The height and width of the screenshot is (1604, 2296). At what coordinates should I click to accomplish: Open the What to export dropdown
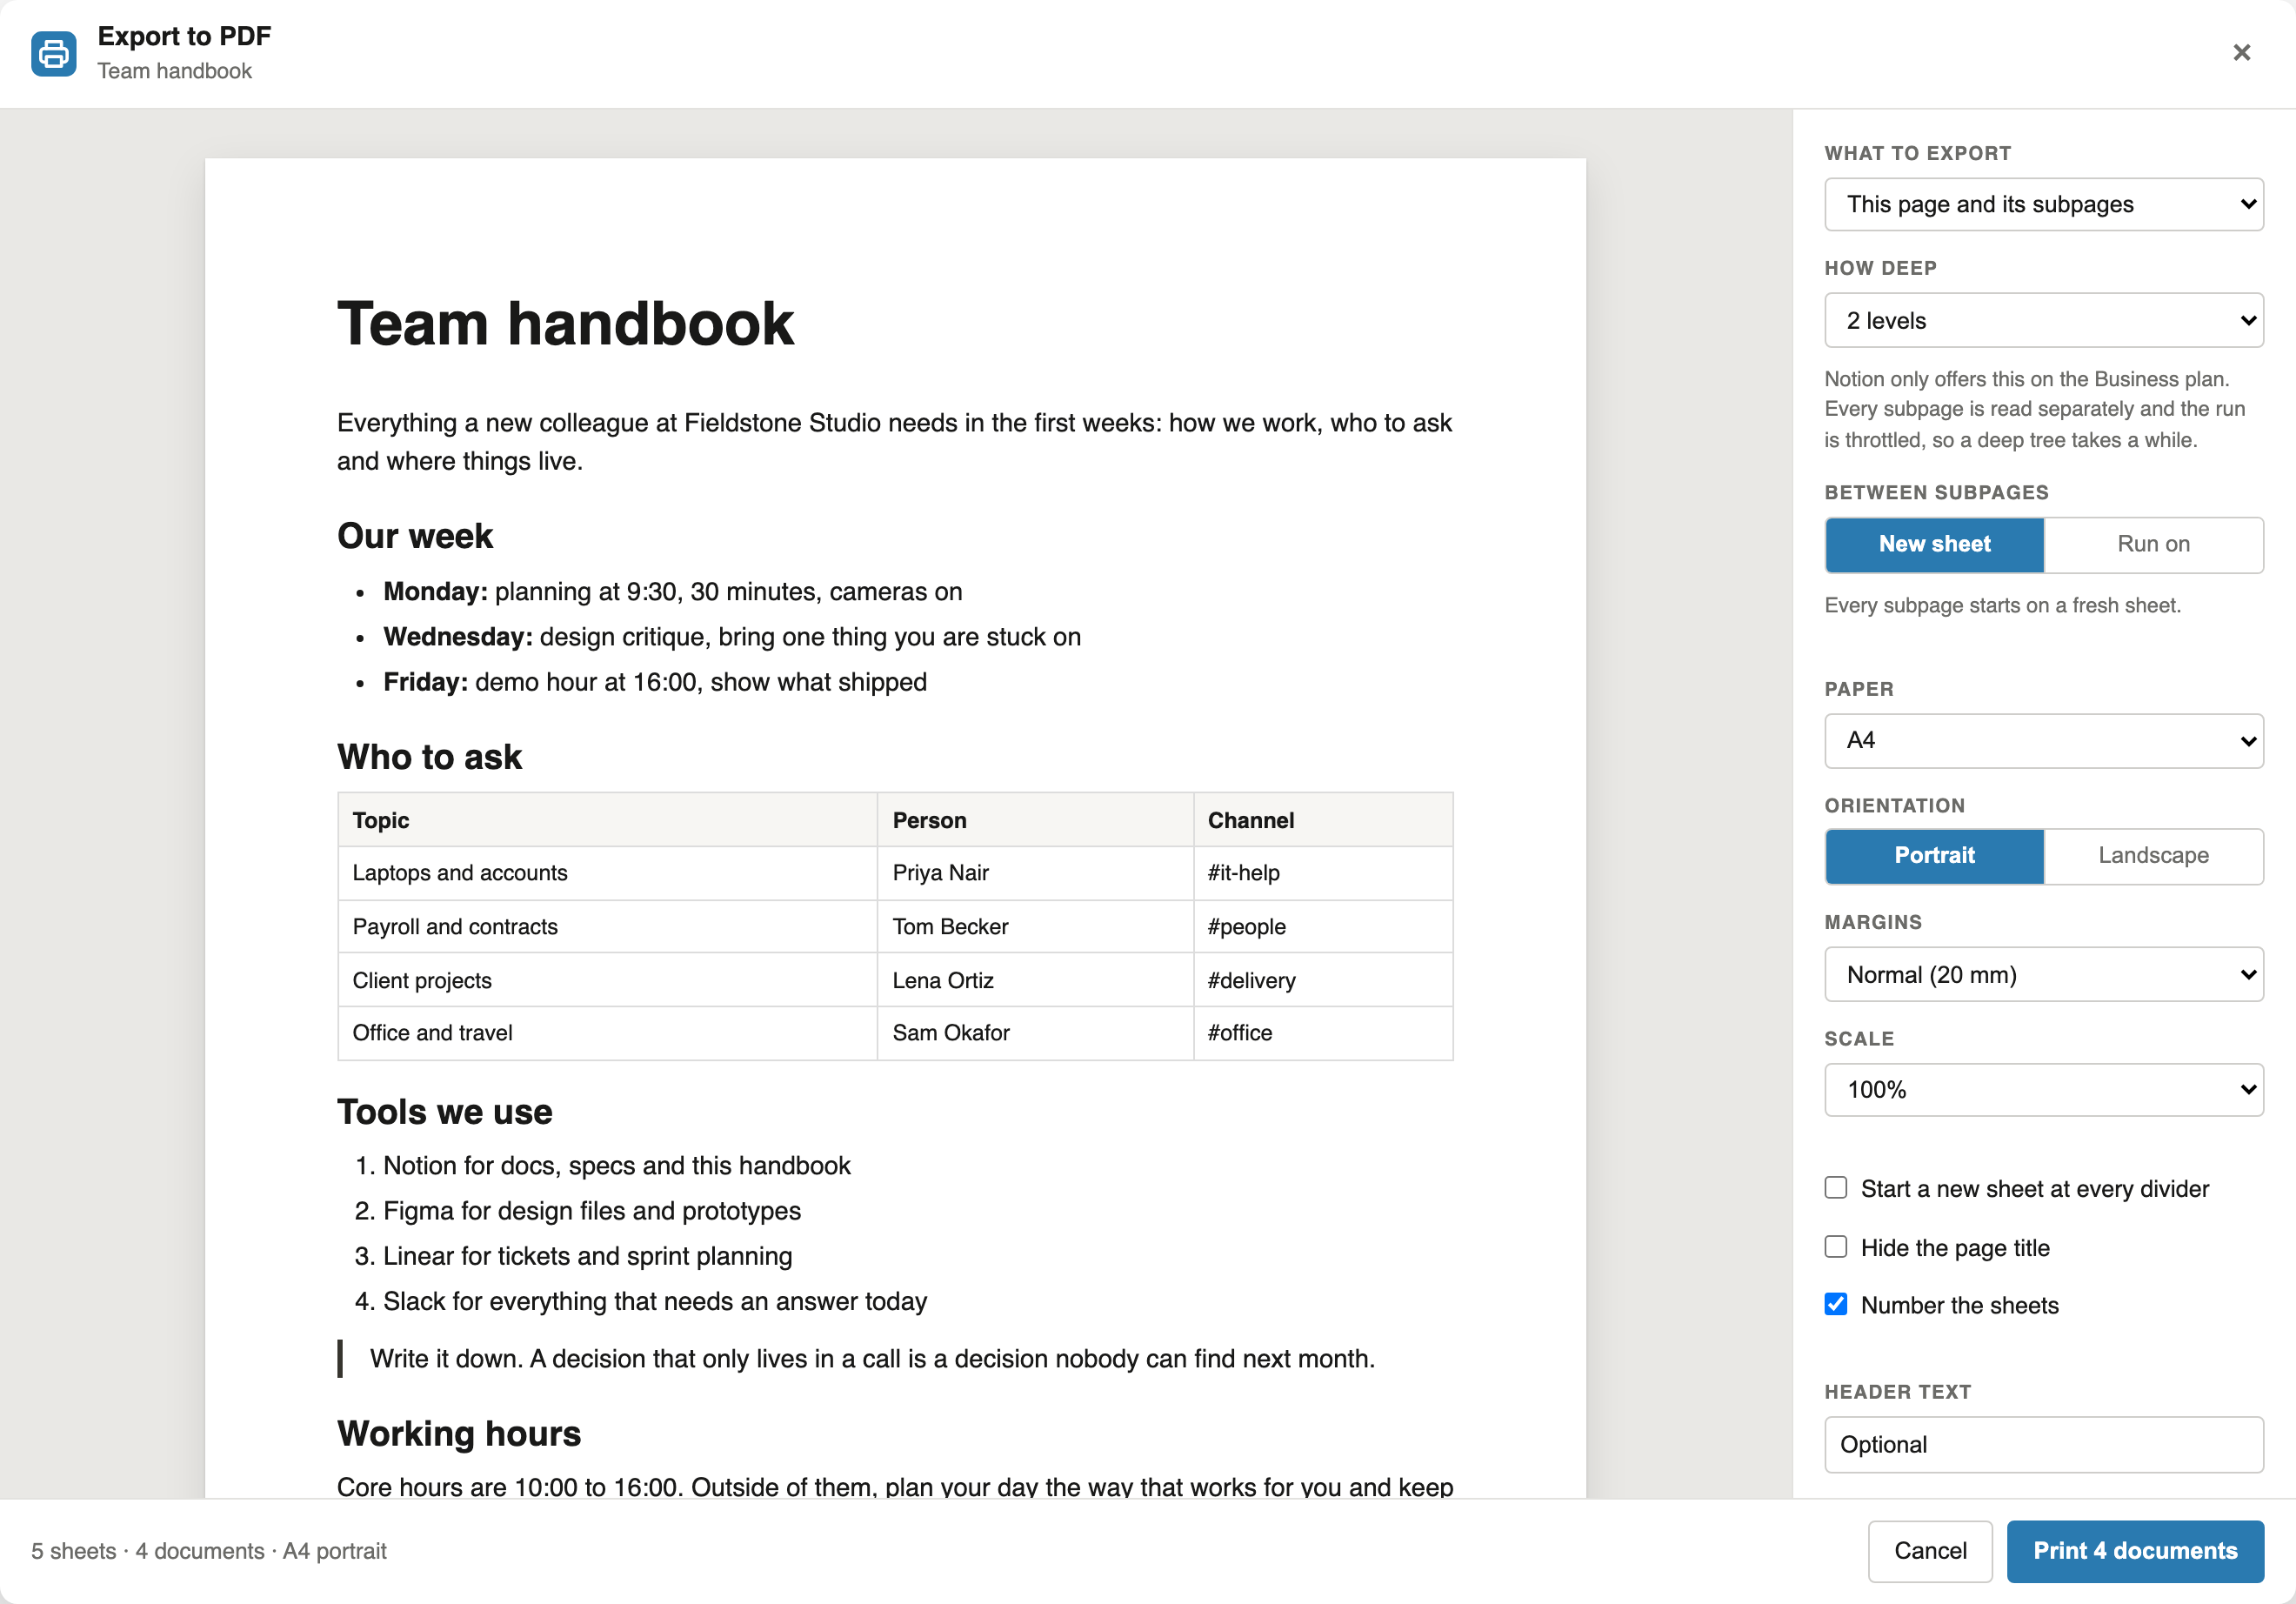2043,204
